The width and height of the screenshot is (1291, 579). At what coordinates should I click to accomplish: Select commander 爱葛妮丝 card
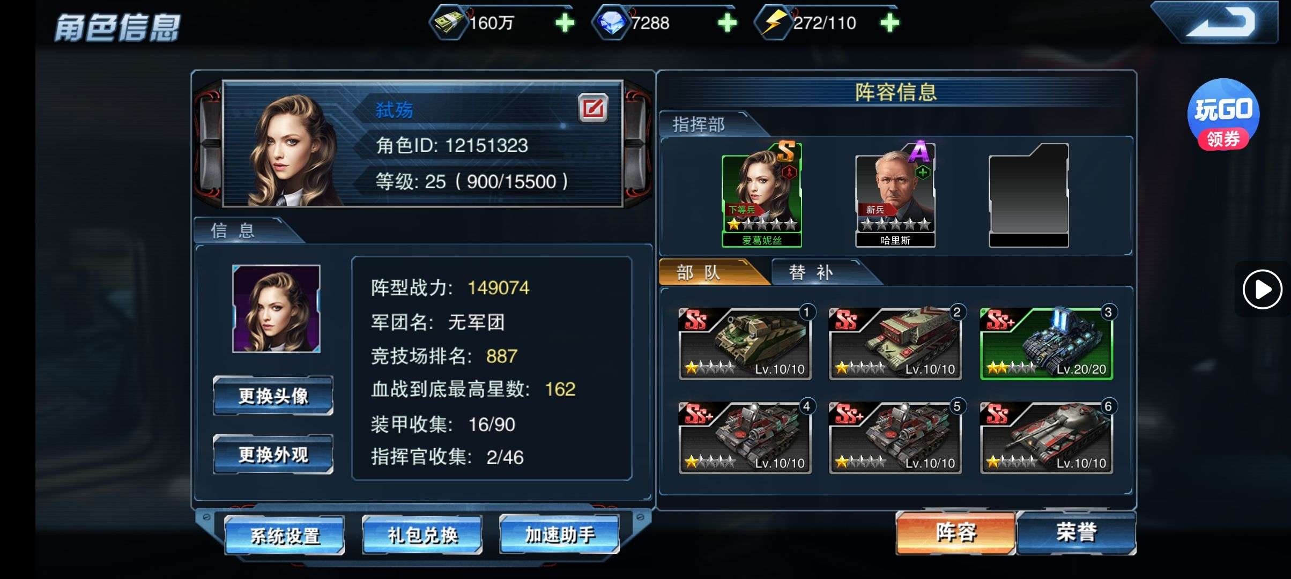(761, 195)
